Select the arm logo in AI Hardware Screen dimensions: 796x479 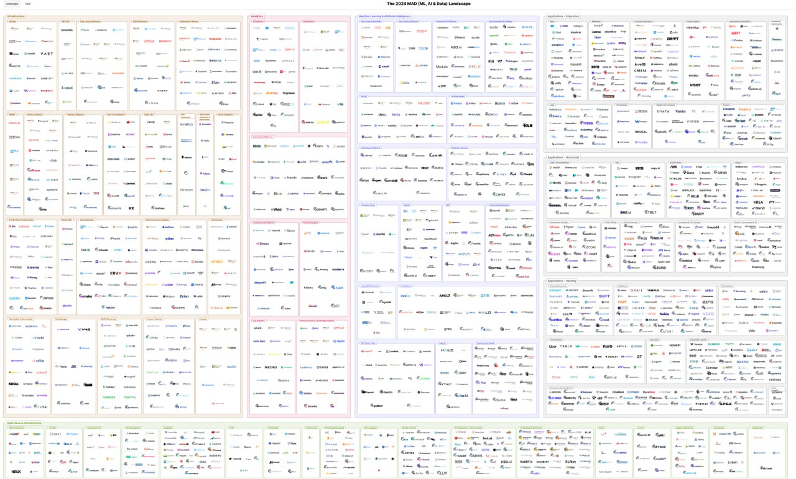(x=484, y=296)
